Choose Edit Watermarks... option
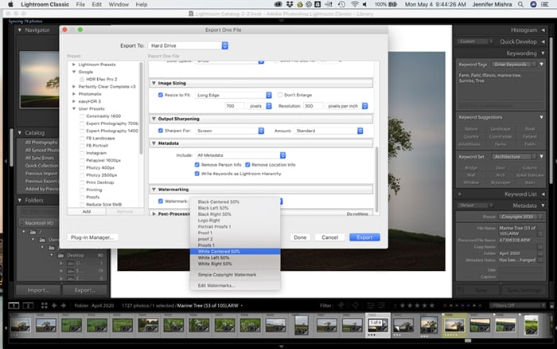Screen dimensions: 557x349 236,285
